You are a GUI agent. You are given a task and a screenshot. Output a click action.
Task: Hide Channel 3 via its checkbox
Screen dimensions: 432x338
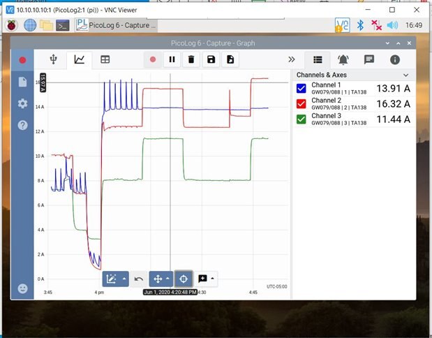point(301,119)
